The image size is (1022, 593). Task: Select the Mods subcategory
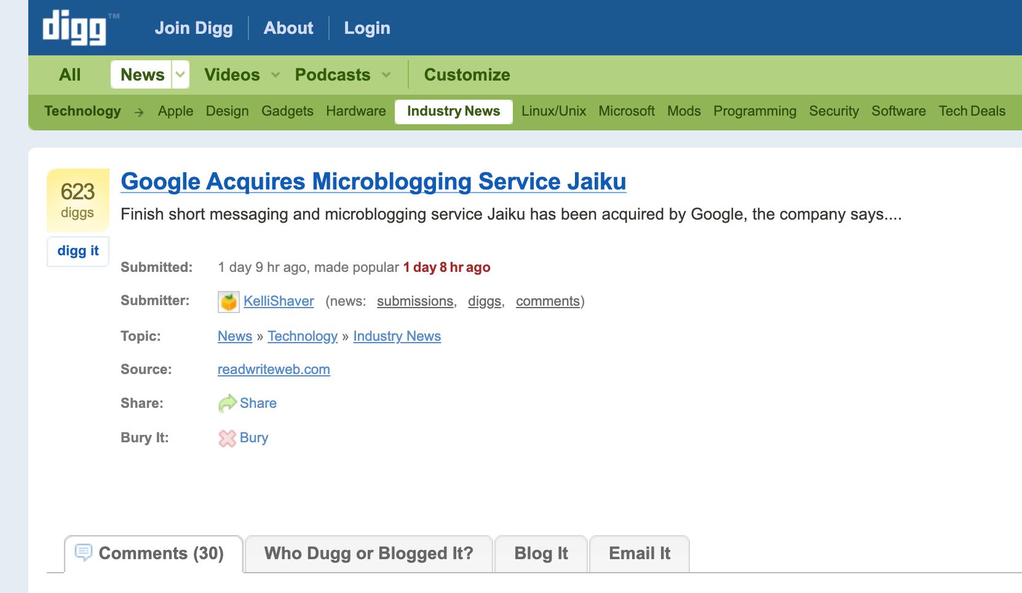[684, 111]
